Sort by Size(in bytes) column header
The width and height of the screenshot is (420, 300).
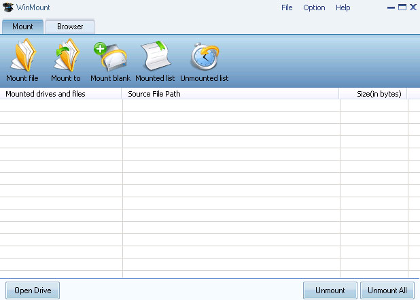pos(373,94)
